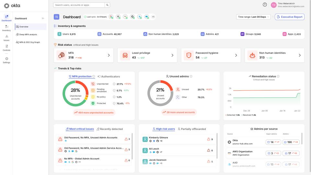The width and height of the screenshot is (311, 175).
Task: Click the +1 more sync sources badge
Action: pos(153,17)
